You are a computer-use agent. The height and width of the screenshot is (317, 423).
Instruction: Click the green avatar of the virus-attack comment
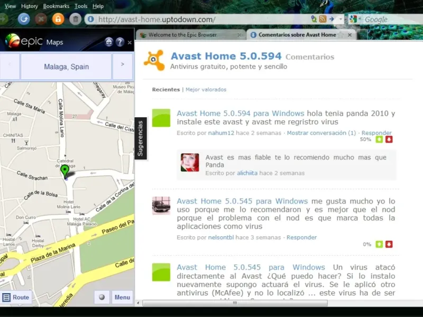click(x=161, y=272)
